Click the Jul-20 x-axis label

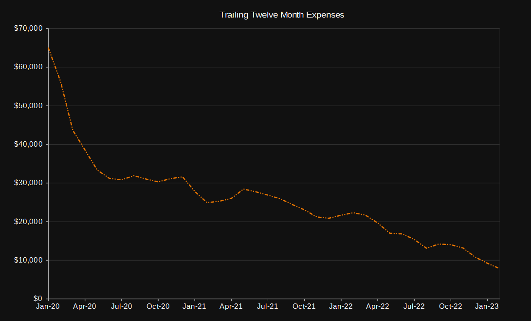point(122,306)
